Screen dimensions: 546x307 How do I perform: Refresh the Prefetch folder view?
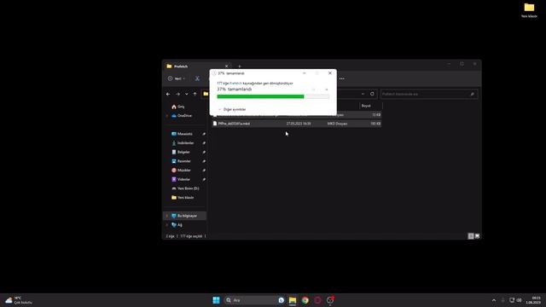click(x=372, y=94)
